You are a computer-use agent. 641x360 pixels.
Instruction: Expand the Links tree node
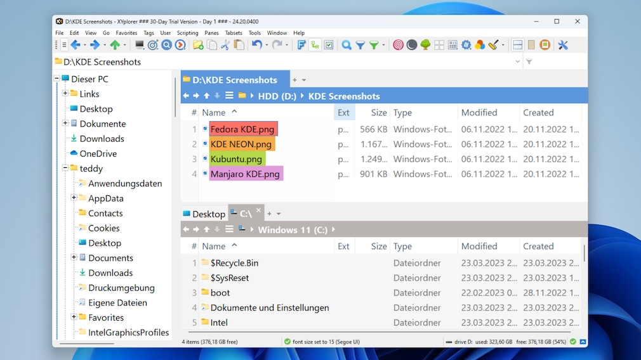pyautogui.click(x=65, y=93)
